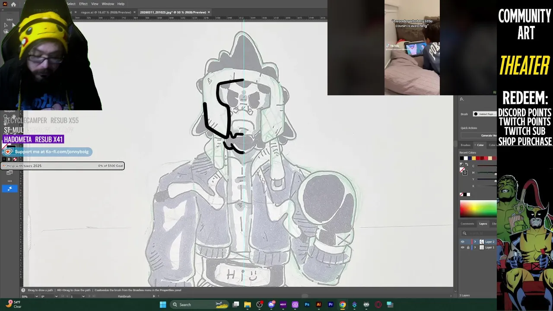Expand Layer 2 contents
Image resolution: width=553 pixels, height=311 pixels.
475,242
